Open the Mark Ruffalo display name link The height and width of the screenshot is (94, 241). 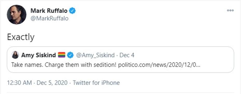tap(49, 11)
